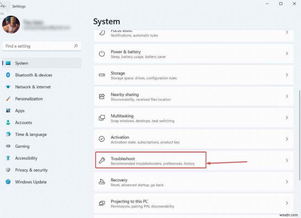Click the Multitasking windows icon

[101, 117]
